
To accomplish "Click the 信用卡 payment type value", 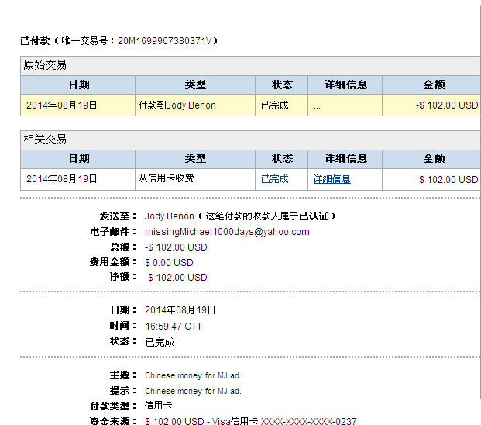I will tap(158, 406).
